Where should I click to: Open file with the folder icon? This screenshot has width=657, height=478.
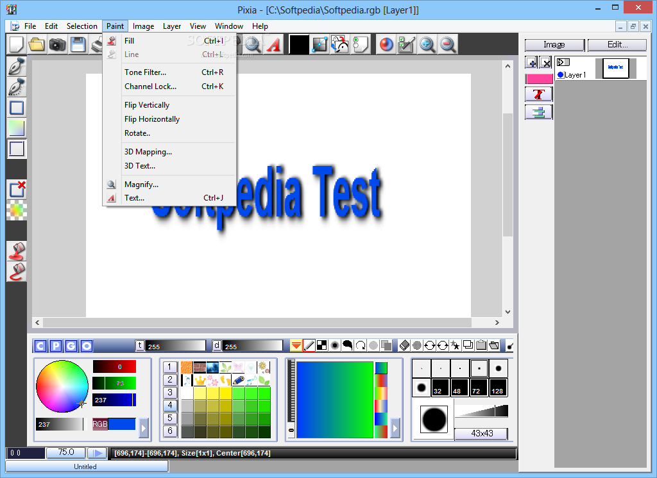coord(37,44)
